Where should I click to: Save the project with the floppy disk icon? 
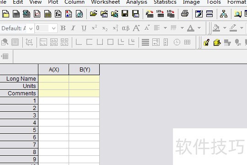125,14
